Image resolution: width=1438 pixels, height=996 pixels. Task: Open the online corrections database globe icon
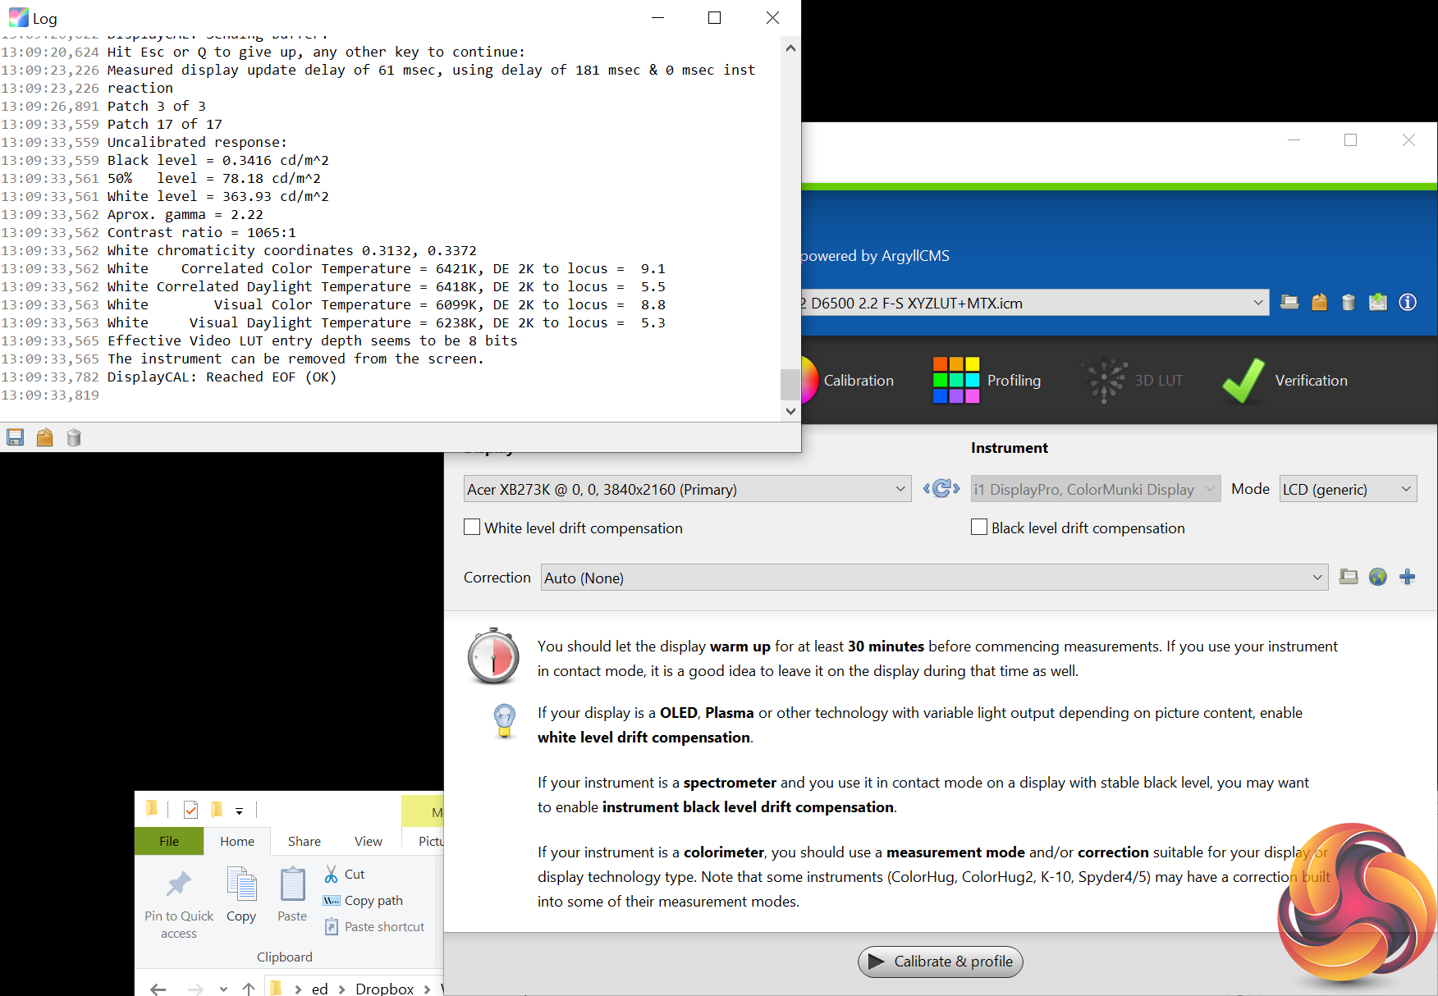click(x=1378, y=577)
